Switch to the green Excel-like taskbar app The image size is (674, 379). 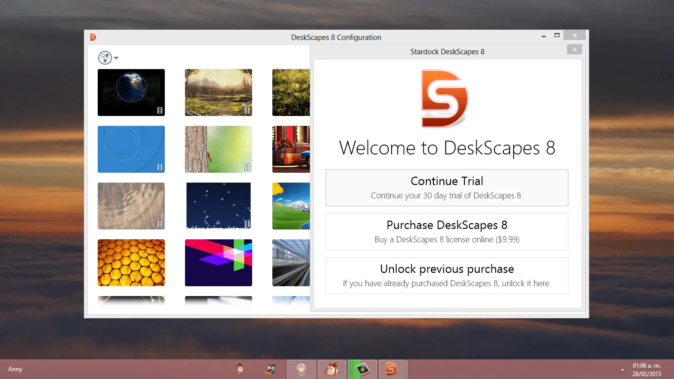coord(363,369)
